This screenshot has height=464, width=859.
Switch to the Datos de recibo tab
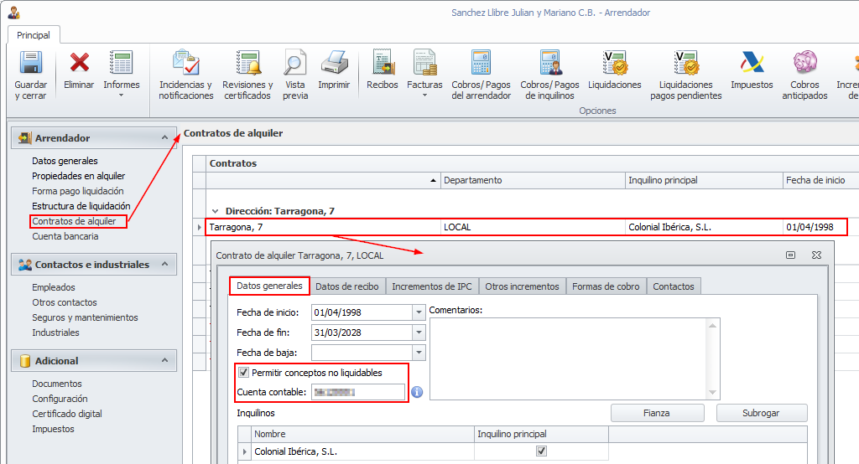coord(347,286)
